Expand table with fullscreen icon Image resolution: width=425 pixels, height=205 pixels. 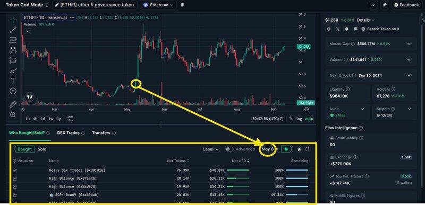click(x=307, y=149)
